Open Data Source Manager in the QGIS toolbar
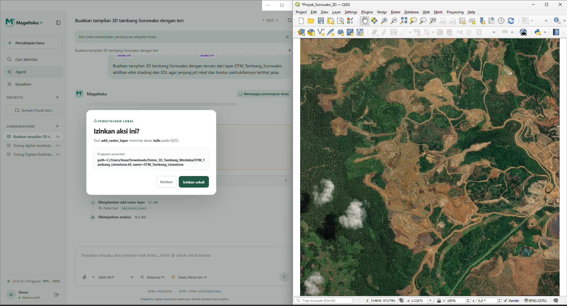Screen dimensions: 567x306 tap(301, 32)
